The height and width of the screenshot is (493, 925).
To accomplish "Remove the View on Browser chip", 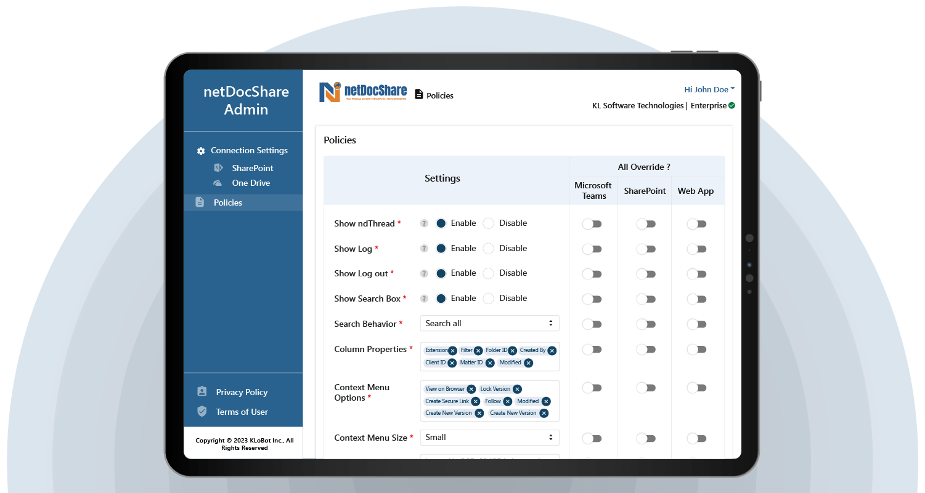I will [471, 389].
